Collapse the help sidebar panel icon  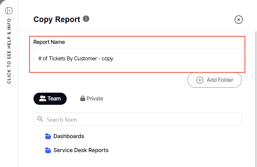[x=9, y=11]
